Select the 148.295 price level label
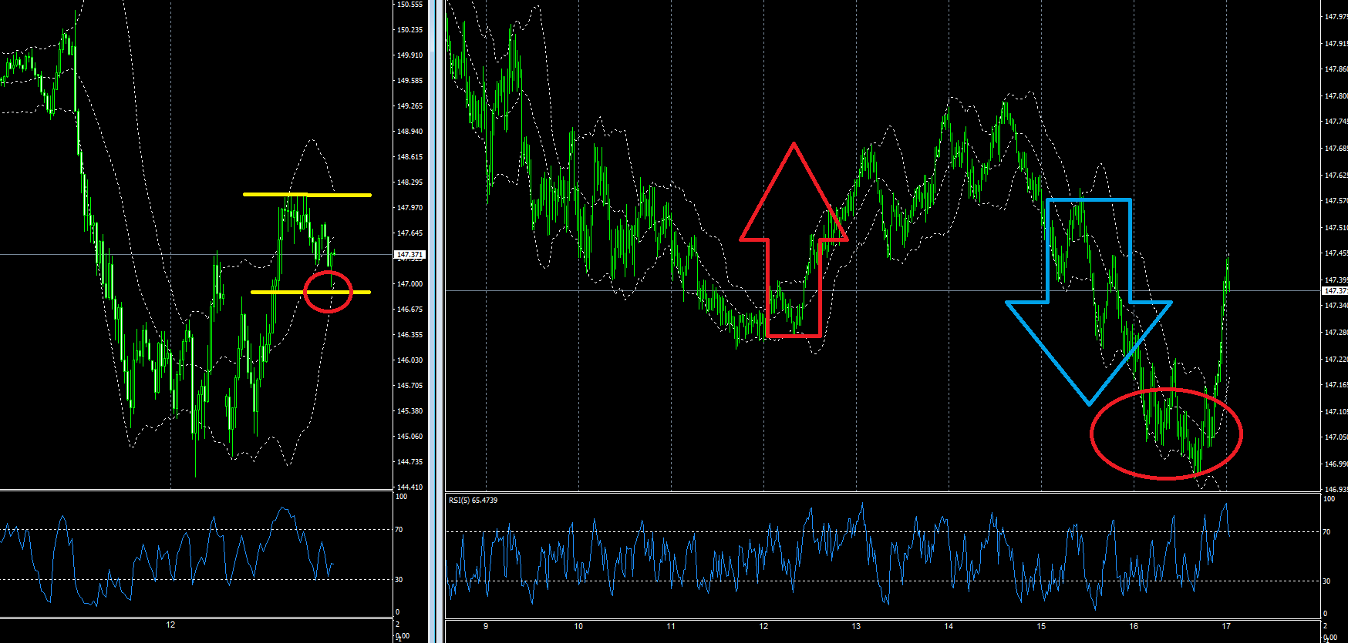This screenshot has width=1348, height=643. click(x=409, y=183)
